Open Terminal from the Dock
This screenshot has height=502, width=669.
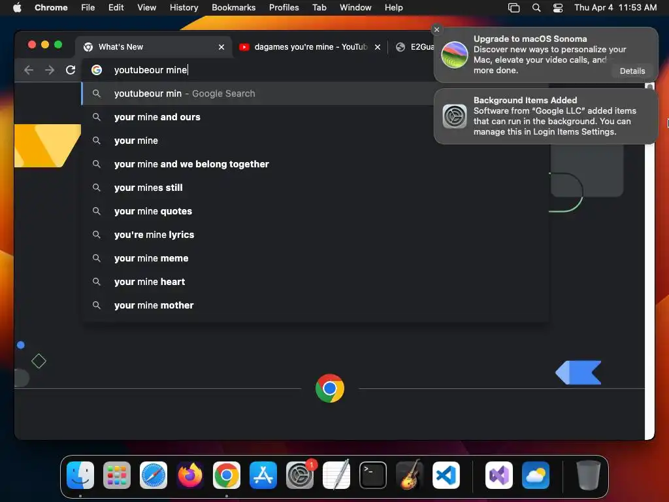pos(373,475)
